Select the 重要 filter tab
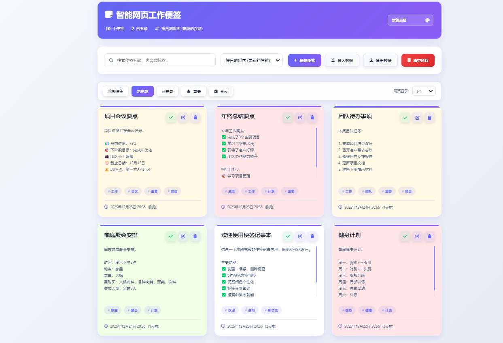 (193, 91)
